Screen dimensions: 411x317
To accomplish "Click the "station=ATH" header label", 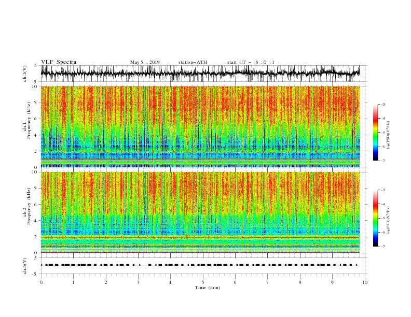I will point(193,62).
